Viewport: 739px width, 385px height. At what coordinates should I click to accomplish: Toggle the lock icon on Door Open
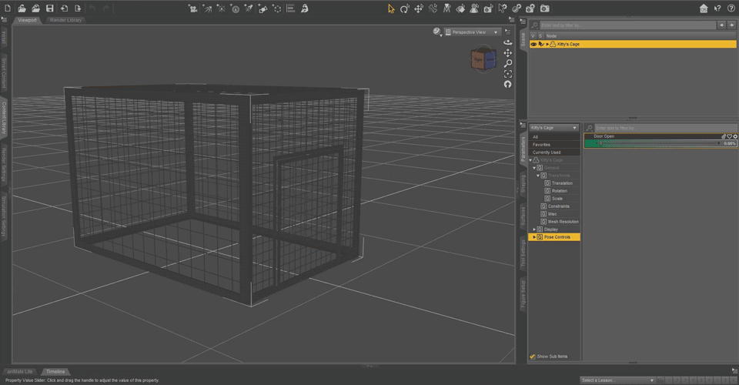pos(724,136)
